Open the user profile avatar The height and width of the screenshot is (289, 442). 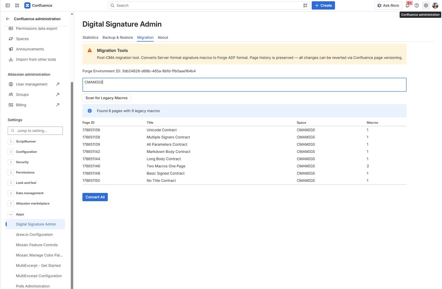(x=435, y=5)
